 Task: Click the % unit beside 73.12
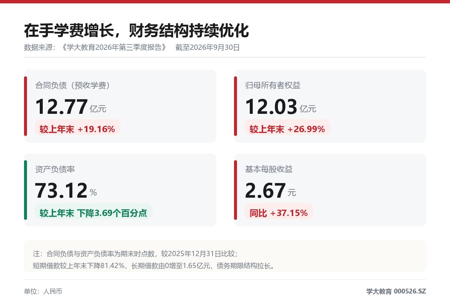coord(93,193)
